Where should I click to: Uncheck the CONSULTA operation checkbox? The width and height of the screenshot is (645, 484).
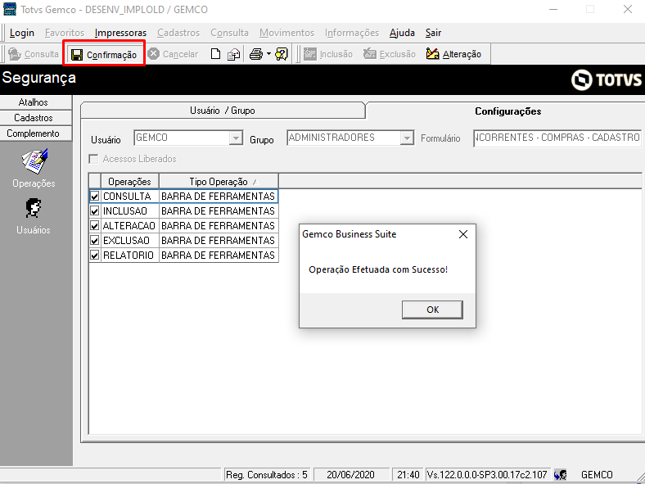[95, 197]
